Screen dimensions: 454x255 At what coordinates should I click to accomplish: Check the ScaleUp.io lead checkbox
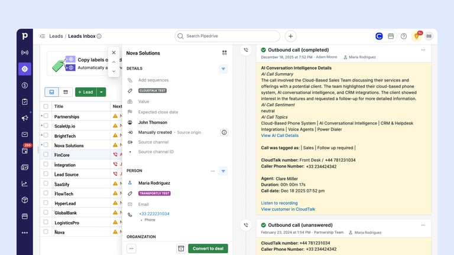coord(46,126)
